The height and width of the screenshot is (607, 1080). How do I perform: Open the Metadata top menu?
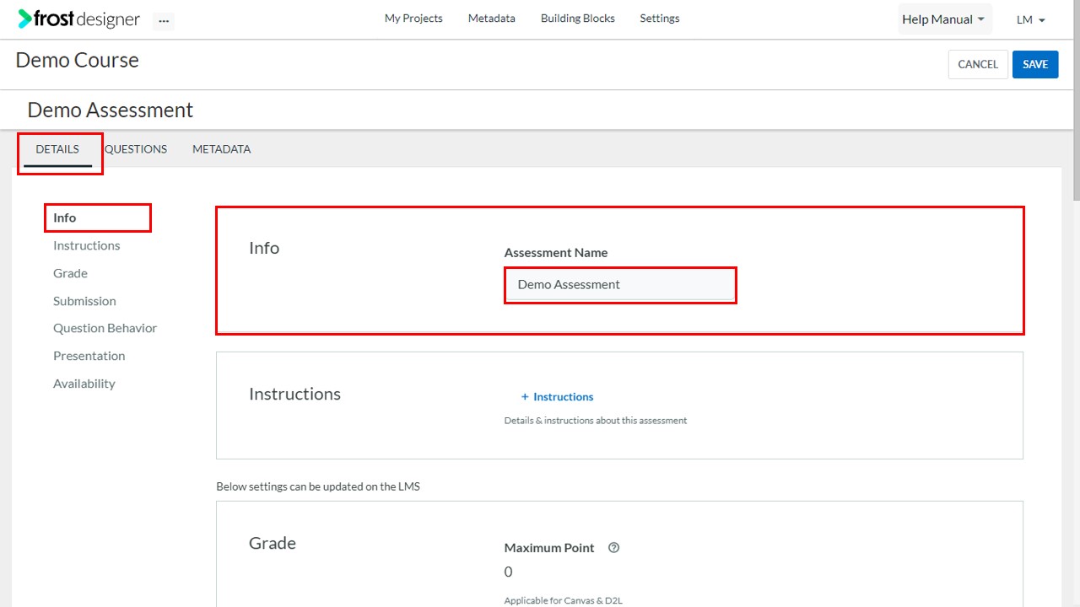click(x=491, y=18)
